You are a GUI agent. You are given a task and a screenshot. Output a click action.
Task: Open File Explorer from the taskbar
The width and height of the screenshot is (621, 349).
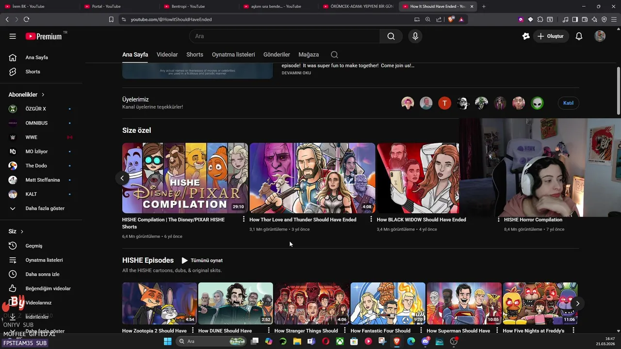[x=297, y=341]
